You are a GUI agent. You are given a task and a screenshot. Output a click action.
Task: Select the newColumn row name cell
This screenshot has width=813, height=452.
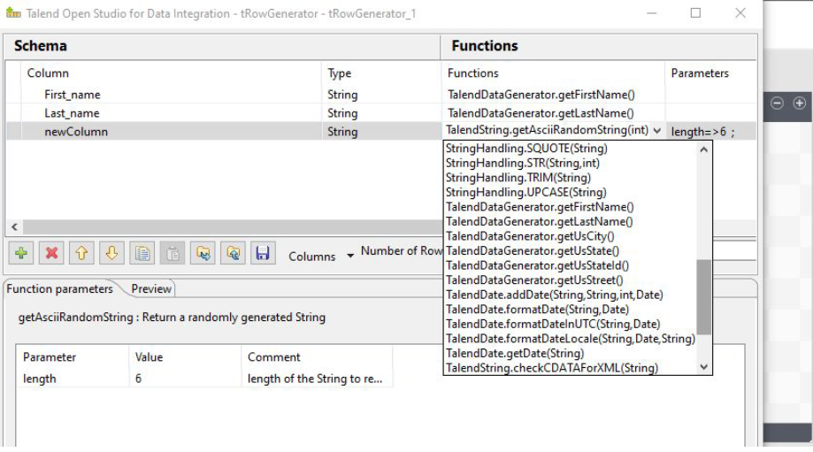[x=76, y=132]
